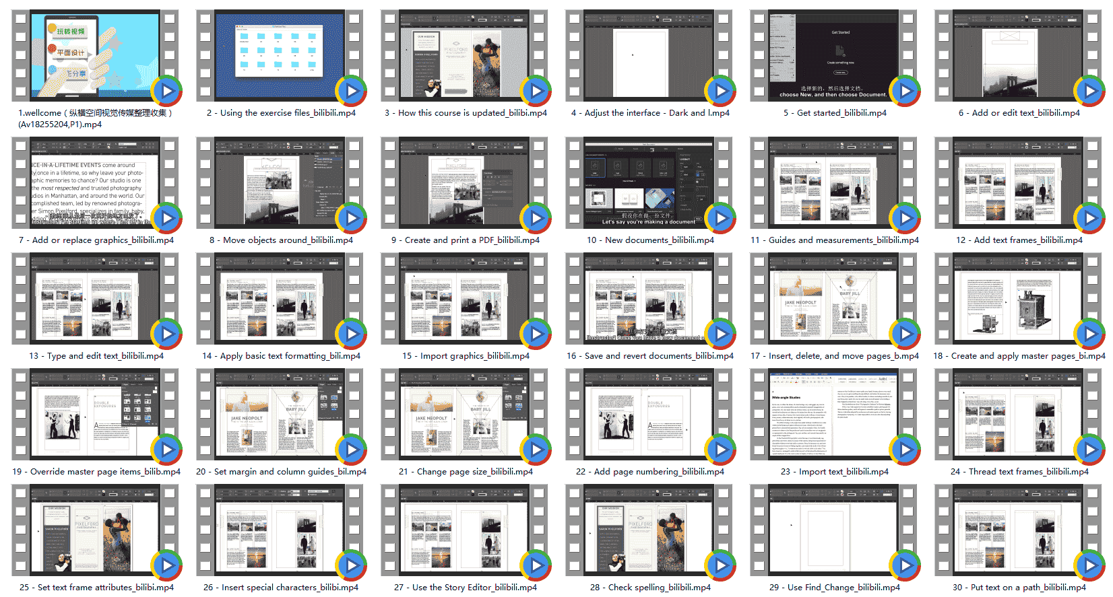Click file name '9 - Create and print a PDF_bilibili.mp4'

click(466, 240)
